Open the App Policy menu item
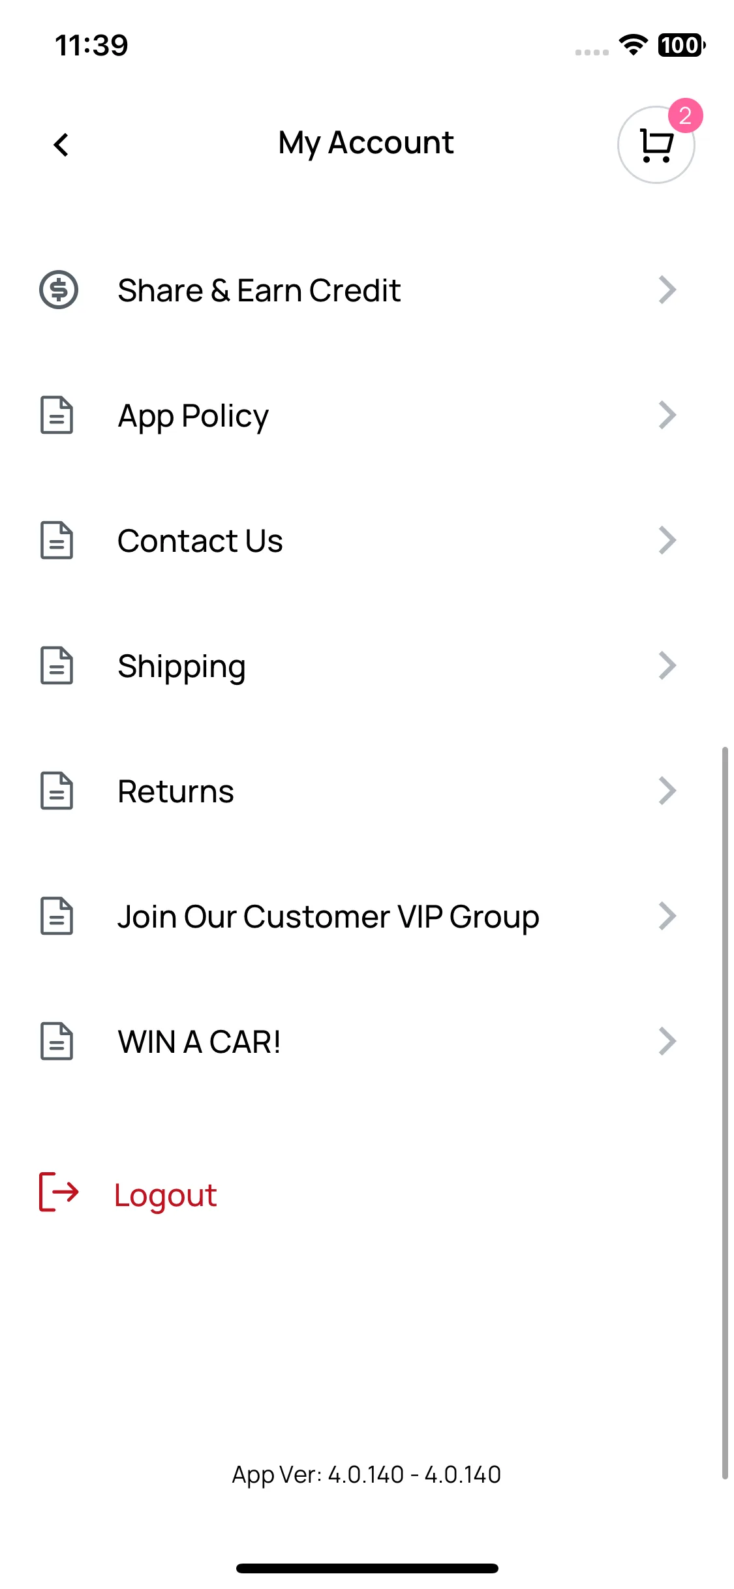734x1589 pixels. pyautogui.click(x=358, y=415)
